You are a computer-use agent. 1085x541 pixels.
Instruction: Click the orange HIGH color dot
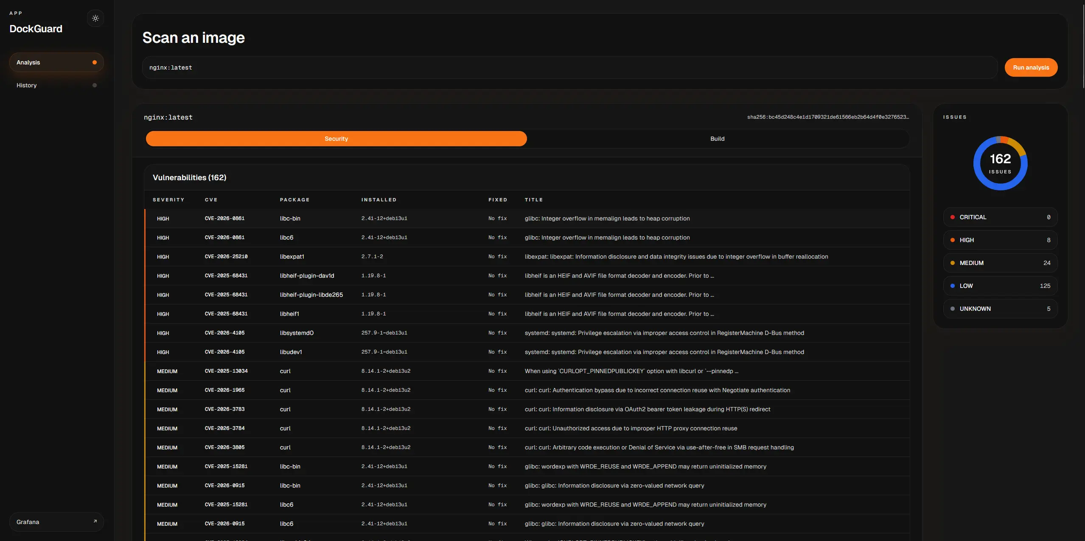point(953,240)
